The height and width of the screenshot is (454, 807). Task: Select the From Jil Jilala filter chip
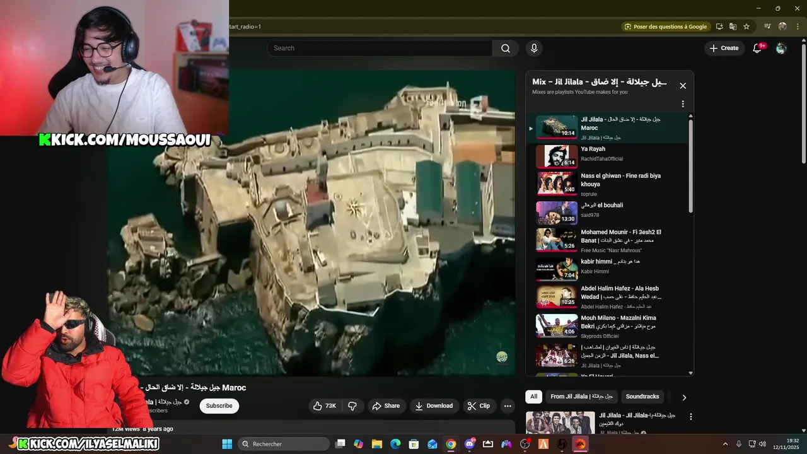pyautogui.click(x=581, y=397)
